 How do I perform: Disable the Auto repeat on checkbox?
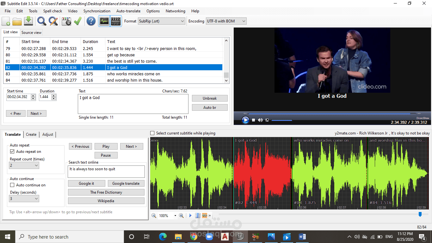coord(12,152)
